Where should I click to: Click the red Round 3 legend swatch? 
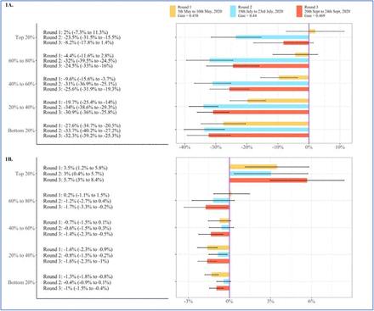[x=299, y=11]
